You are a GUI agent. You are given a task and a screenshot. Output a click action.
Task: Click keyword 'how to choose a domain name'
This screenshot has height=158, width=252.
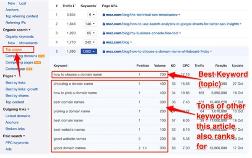coord(78,75)
